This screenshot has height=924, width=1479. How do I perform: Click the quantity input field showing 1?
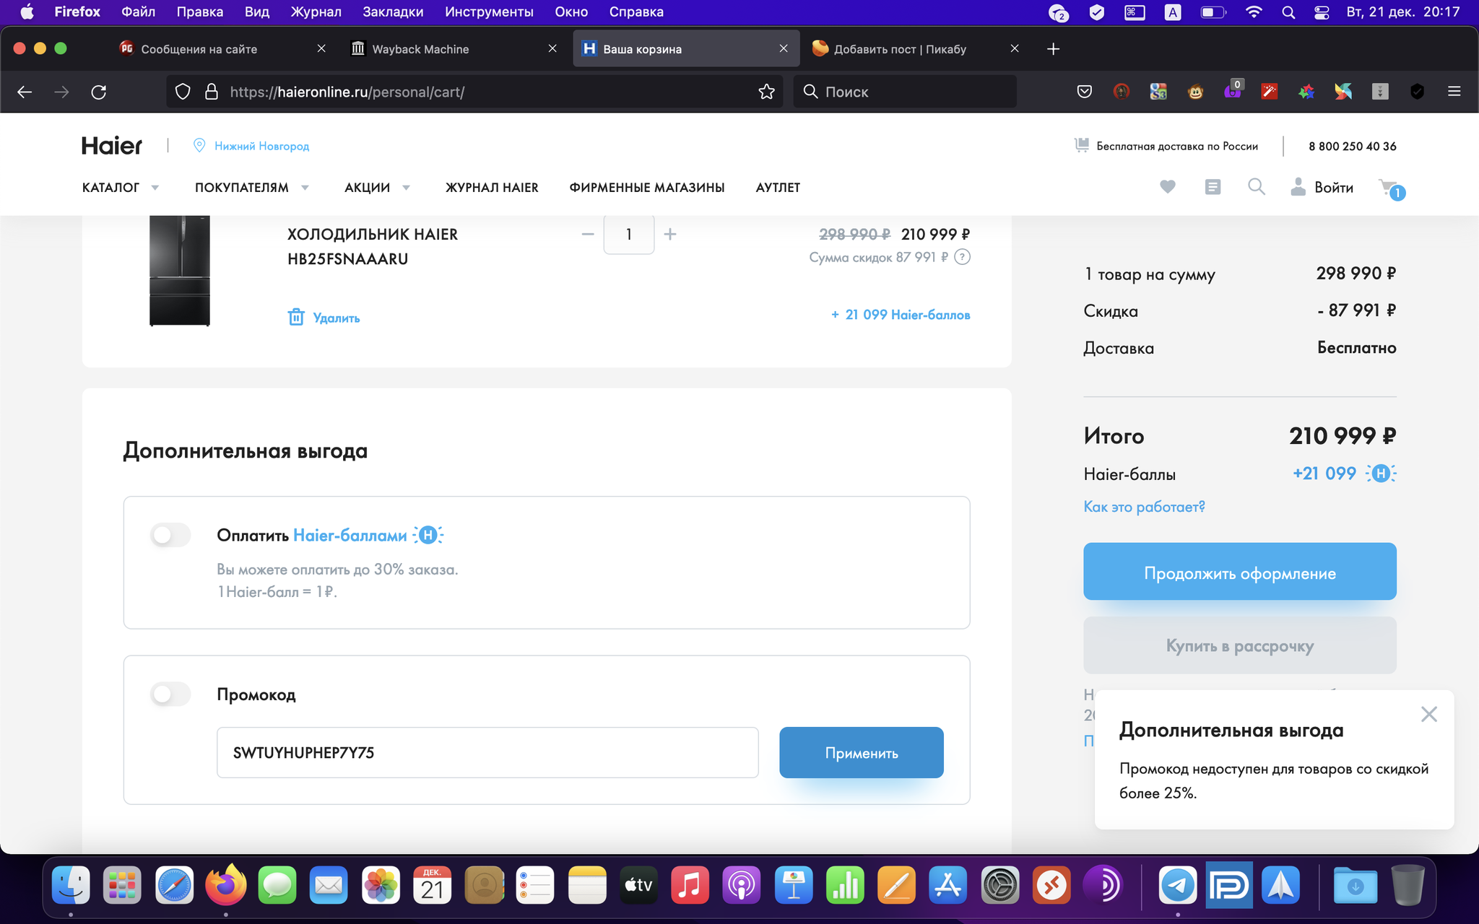(628, 234)
